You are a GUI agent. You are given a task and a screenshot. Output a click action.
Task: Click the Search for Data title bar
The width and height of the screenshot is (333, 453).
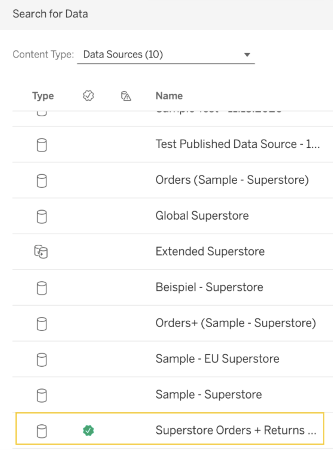coord(50,14)
